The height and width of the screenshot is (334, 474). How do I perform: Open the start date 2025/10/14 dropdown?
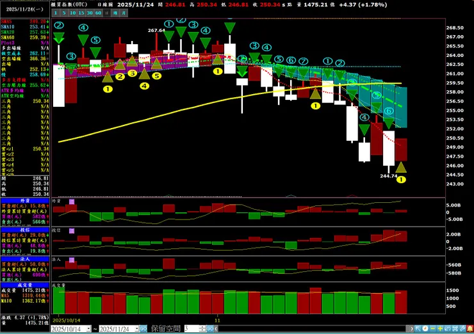(x=88, y=329)
